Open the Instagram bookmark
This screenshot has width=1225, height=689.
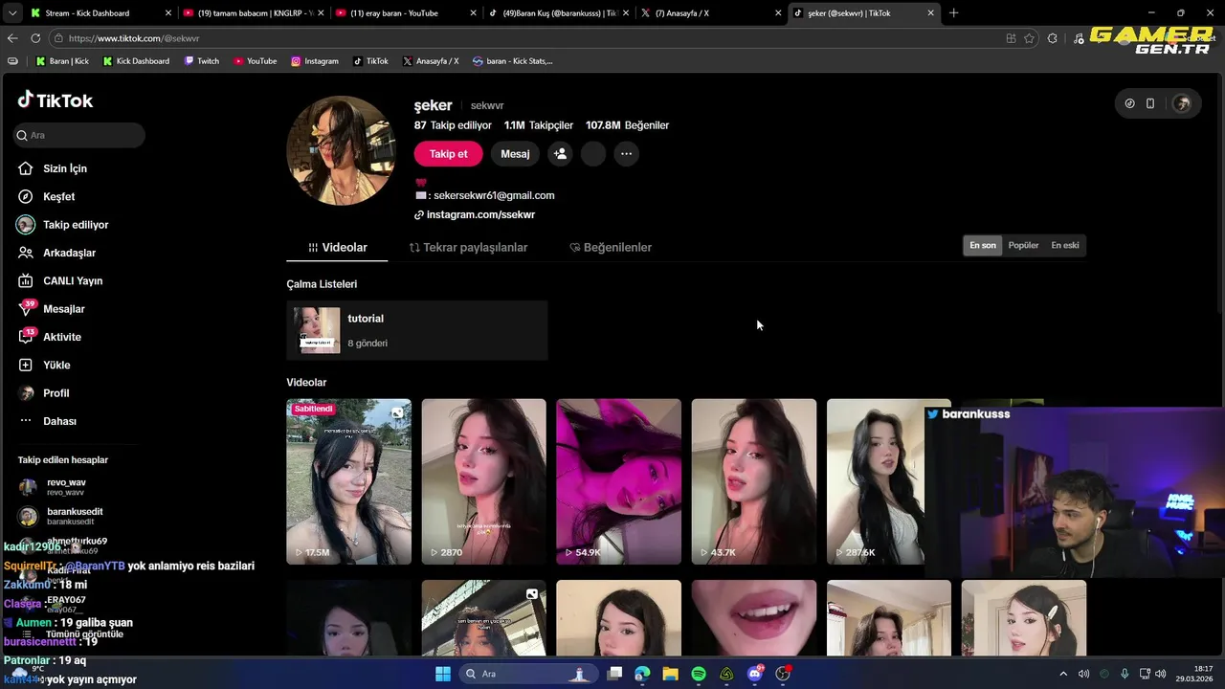315,61
